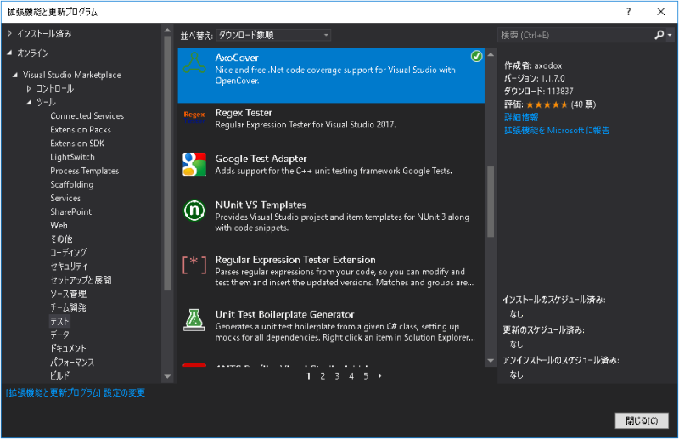Select コーディング category
Viewport: 679px width, 439px height.
point(69,253)
